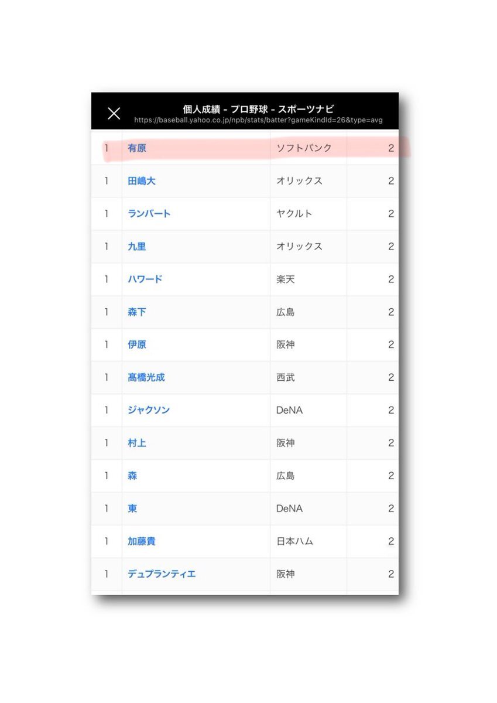The height and width of the screenshot is (703, 497).
Task: Click ソフトバンク team cell in first row
Action: pyautogui.click(x=309, y=148)
